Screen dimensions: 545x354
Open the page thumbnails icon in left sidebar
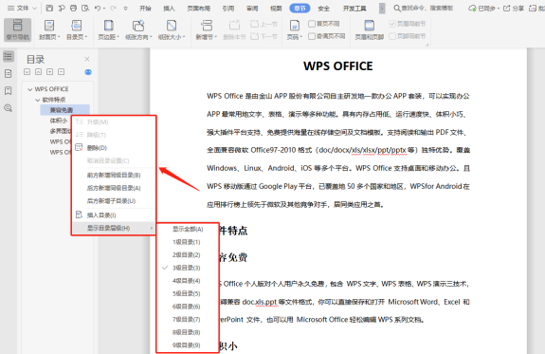pyautogui.click(x=9, y=73)
